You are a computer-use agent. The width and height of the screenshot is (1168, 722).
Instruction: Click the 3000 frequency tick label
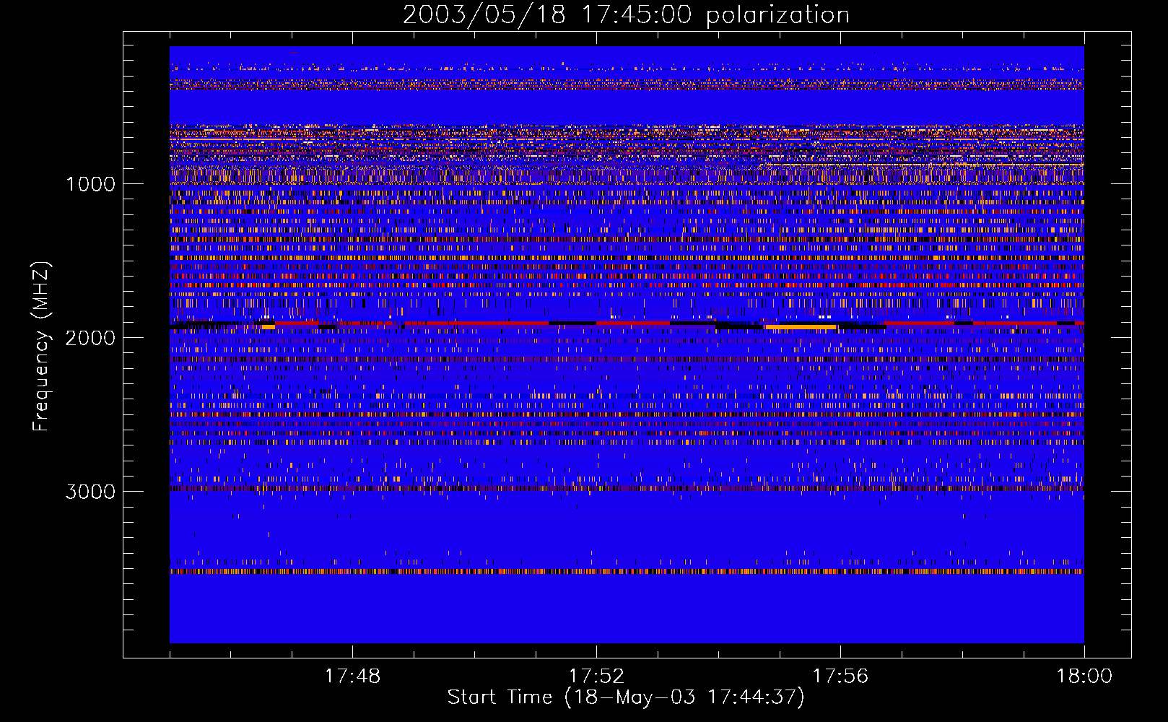(91, 491)
